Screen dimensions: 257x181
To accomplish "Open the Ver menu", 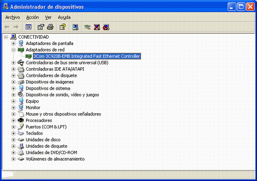I will point(48,17).
